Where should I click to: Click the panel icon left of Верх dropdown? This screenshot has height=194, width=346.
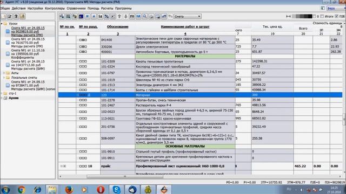[323, 8]
